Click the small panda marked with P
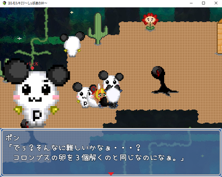 click(x=84, y=95)
